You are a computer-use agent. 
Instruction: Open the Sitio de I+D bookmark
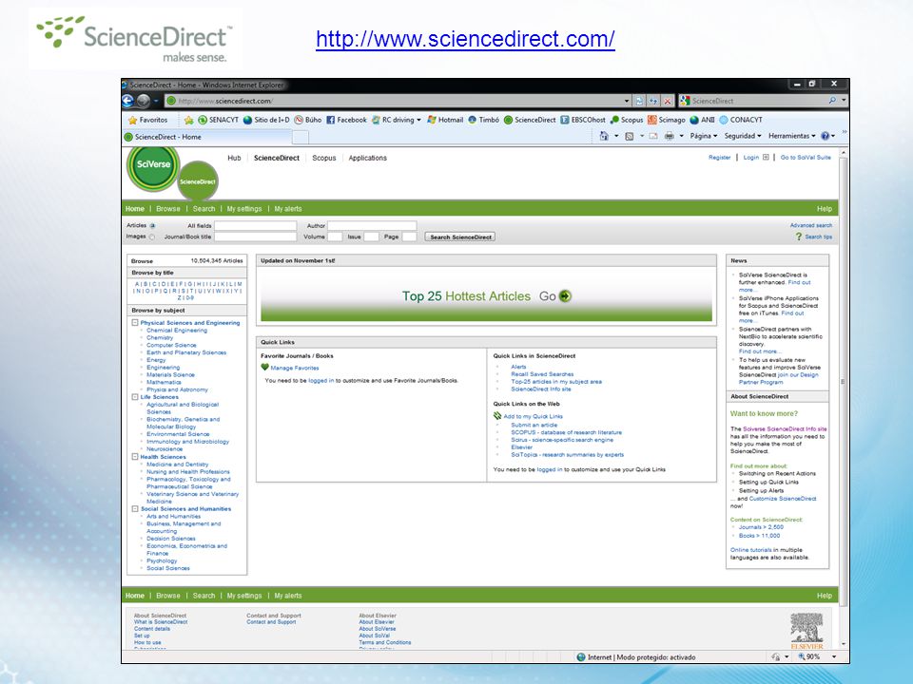[266, 120]
